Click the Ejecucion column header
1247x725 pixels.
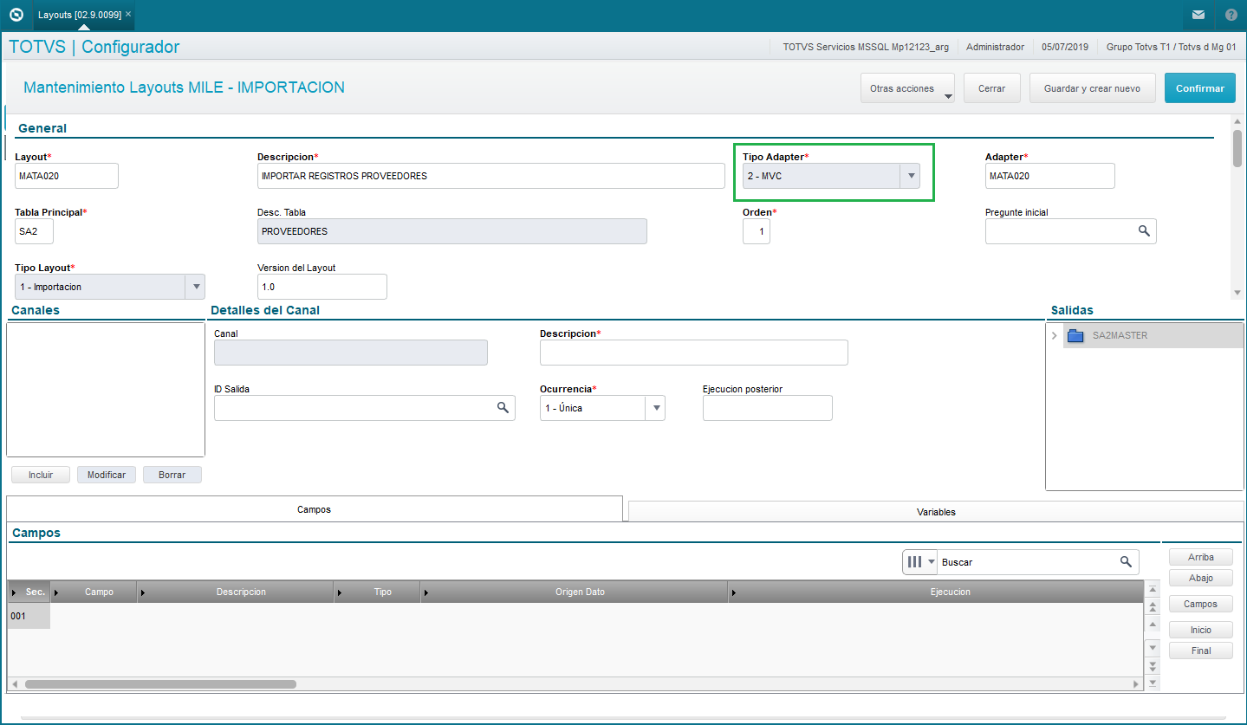pyautogui.click(x=936, y=592)
